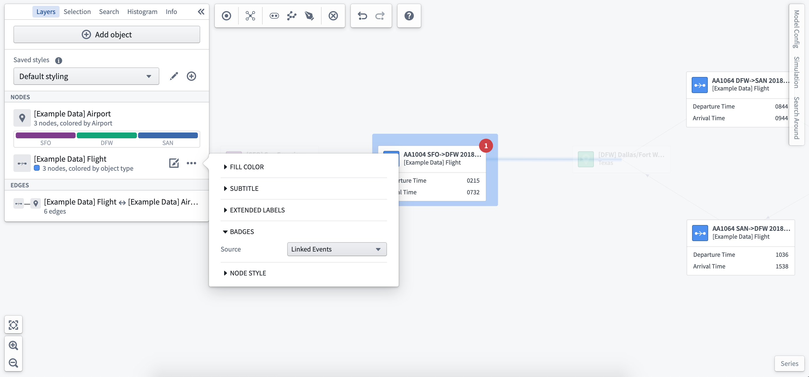
Task: Click the info icon beside Saved styles
Action: [x=58, y=60]
